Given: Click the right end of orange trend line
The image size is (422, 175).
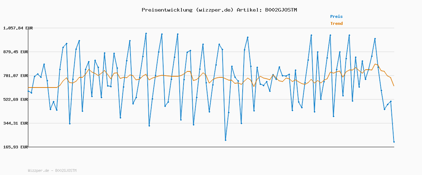Looking at the screenshot, I should [394, 86].
